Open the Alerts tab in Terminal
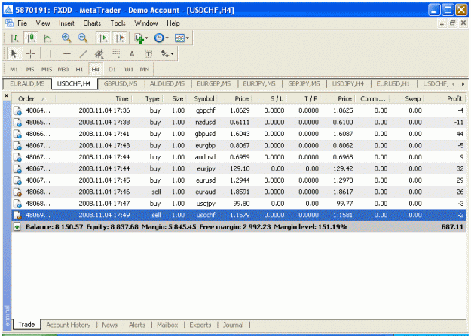 (137, 325)
